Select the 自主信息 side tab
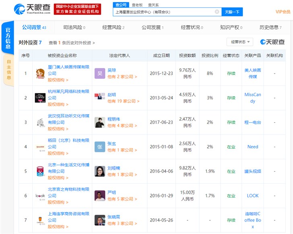The image size is (293, 234). [9, 69]
